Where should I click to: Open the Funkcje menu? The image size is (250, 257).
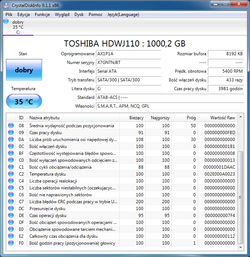click(42, 15)
